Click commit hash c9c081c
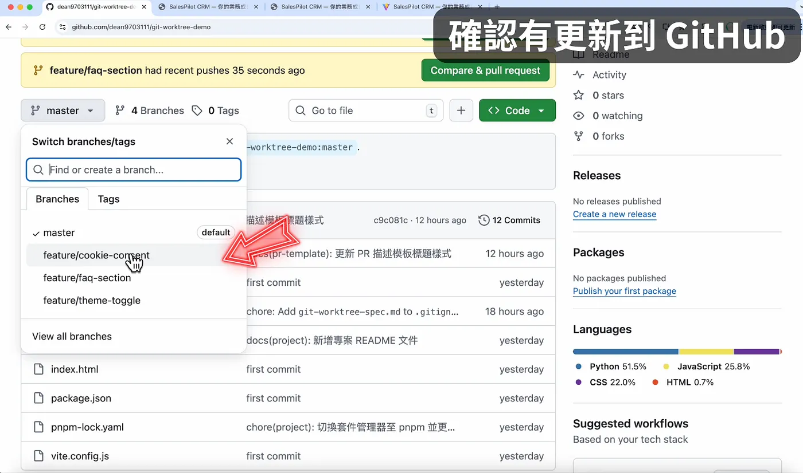 tap(391, 220)
